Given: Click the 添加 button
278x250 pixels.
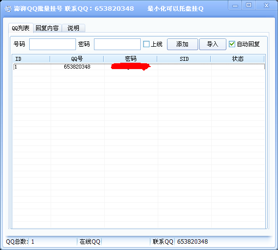Looking at the screenshot, I should [183, 44].
